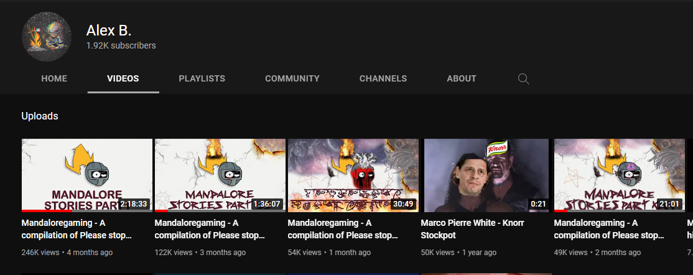
Task: Click the 21:01 duration badge
Action: click(669, 204)
